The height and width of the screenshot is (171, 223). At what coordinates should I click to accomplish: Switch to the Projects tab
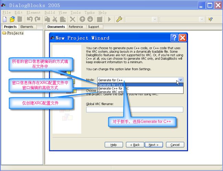tap(10, 27)
